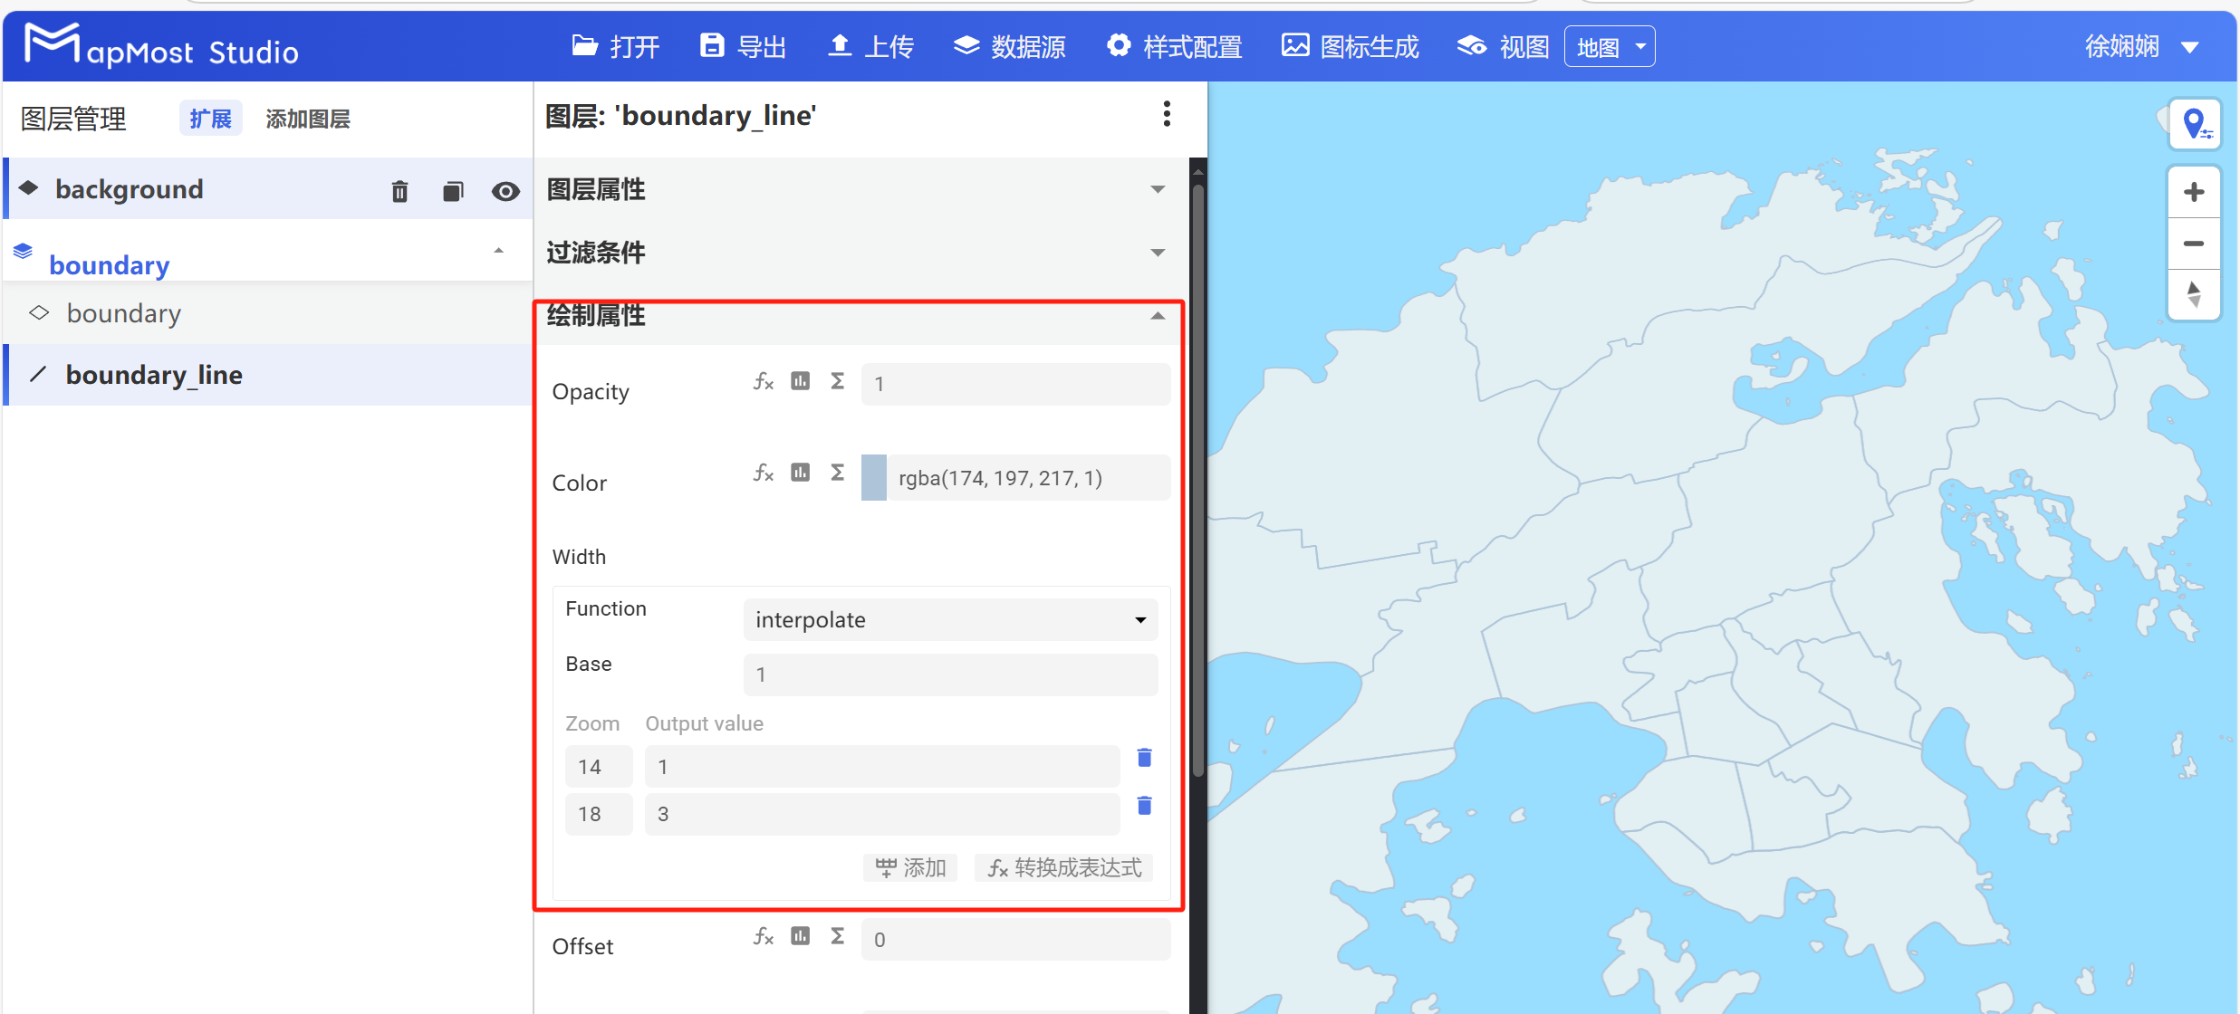Viewport: 2240px width, 1014px height.
Task: Switch to the 添加图层 tab
Action: click(307, 119)
